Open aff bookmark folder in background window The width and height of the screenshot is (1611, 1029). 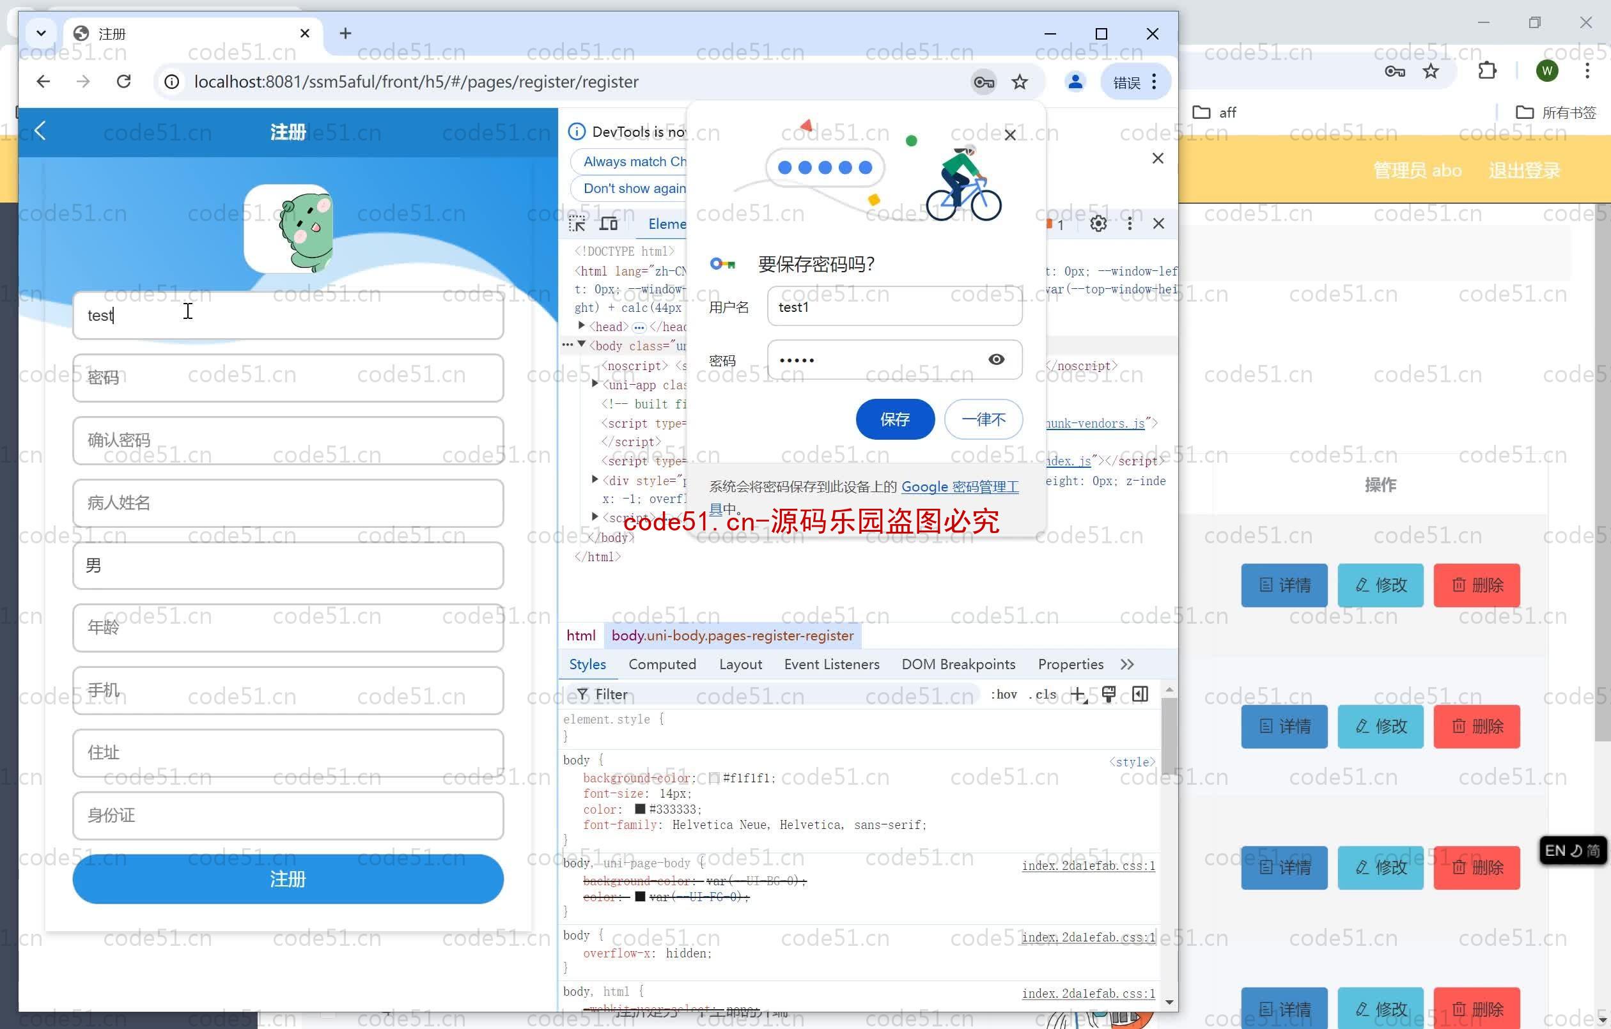click(1215, 112)
